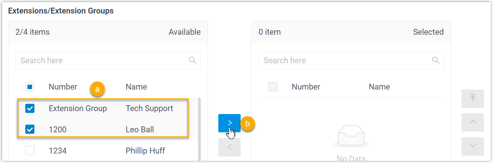Check extension 1234 Phillip Huff
Screen dimensions: 493x163
click(x=30, y=151)
